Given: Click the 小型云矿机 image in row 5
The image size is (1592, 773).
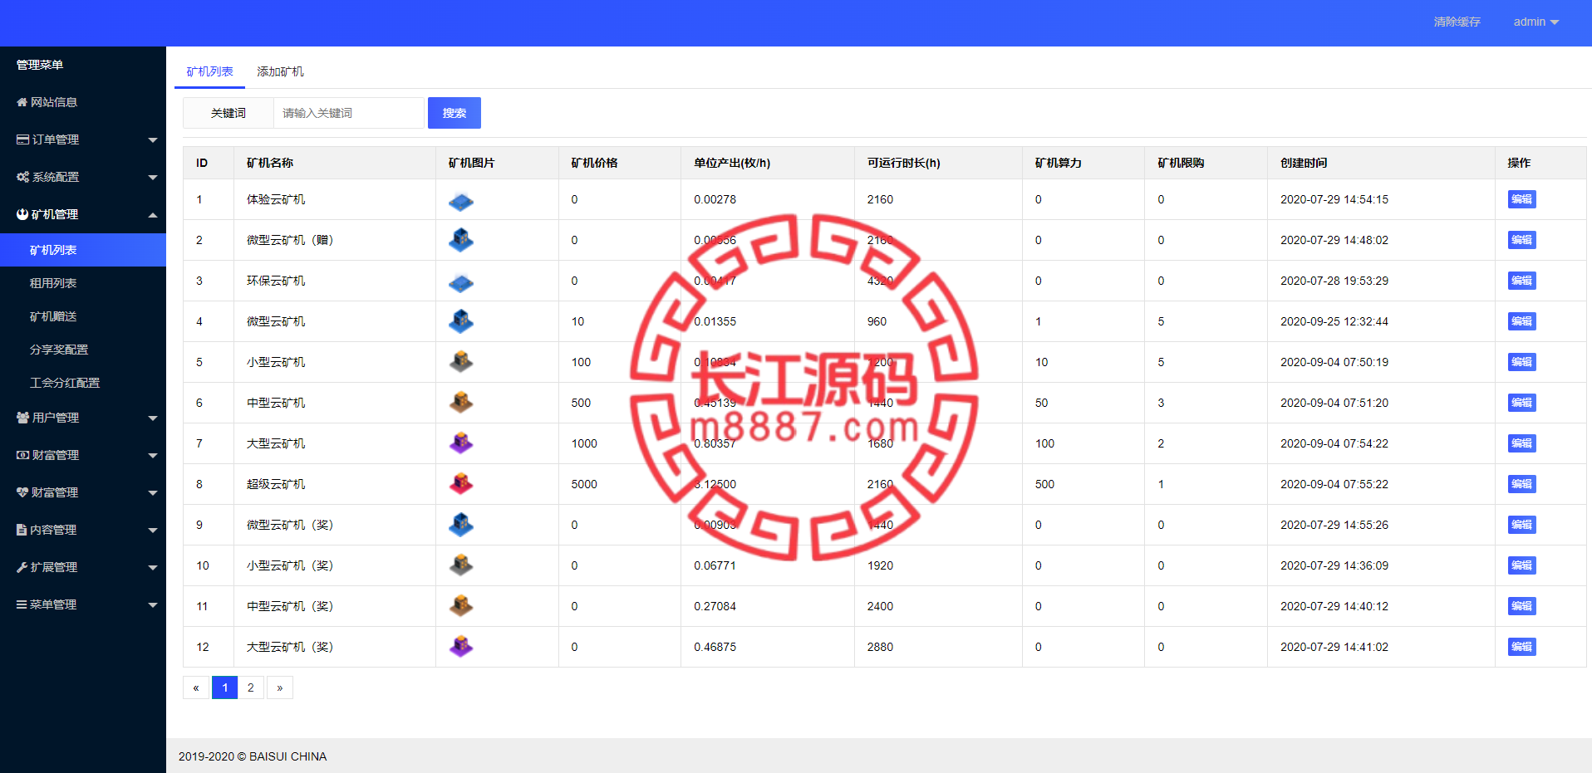Looking at the screenshot, I should click(x=461, y=362).
